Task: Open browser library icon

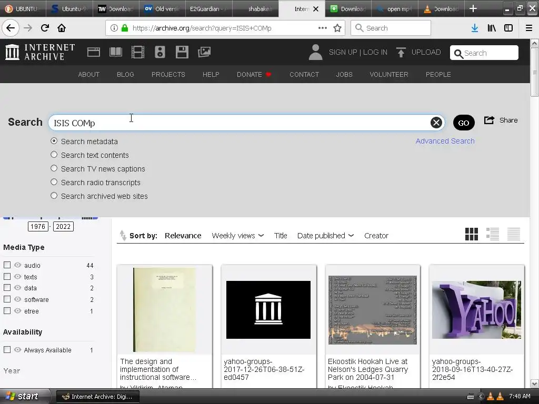Action: pyautogui.click(x=492, y=28)
